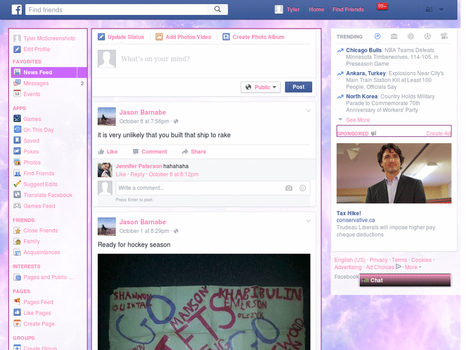Open the red 99+ notifications badge
466x350 pixels.
point(382,6)
